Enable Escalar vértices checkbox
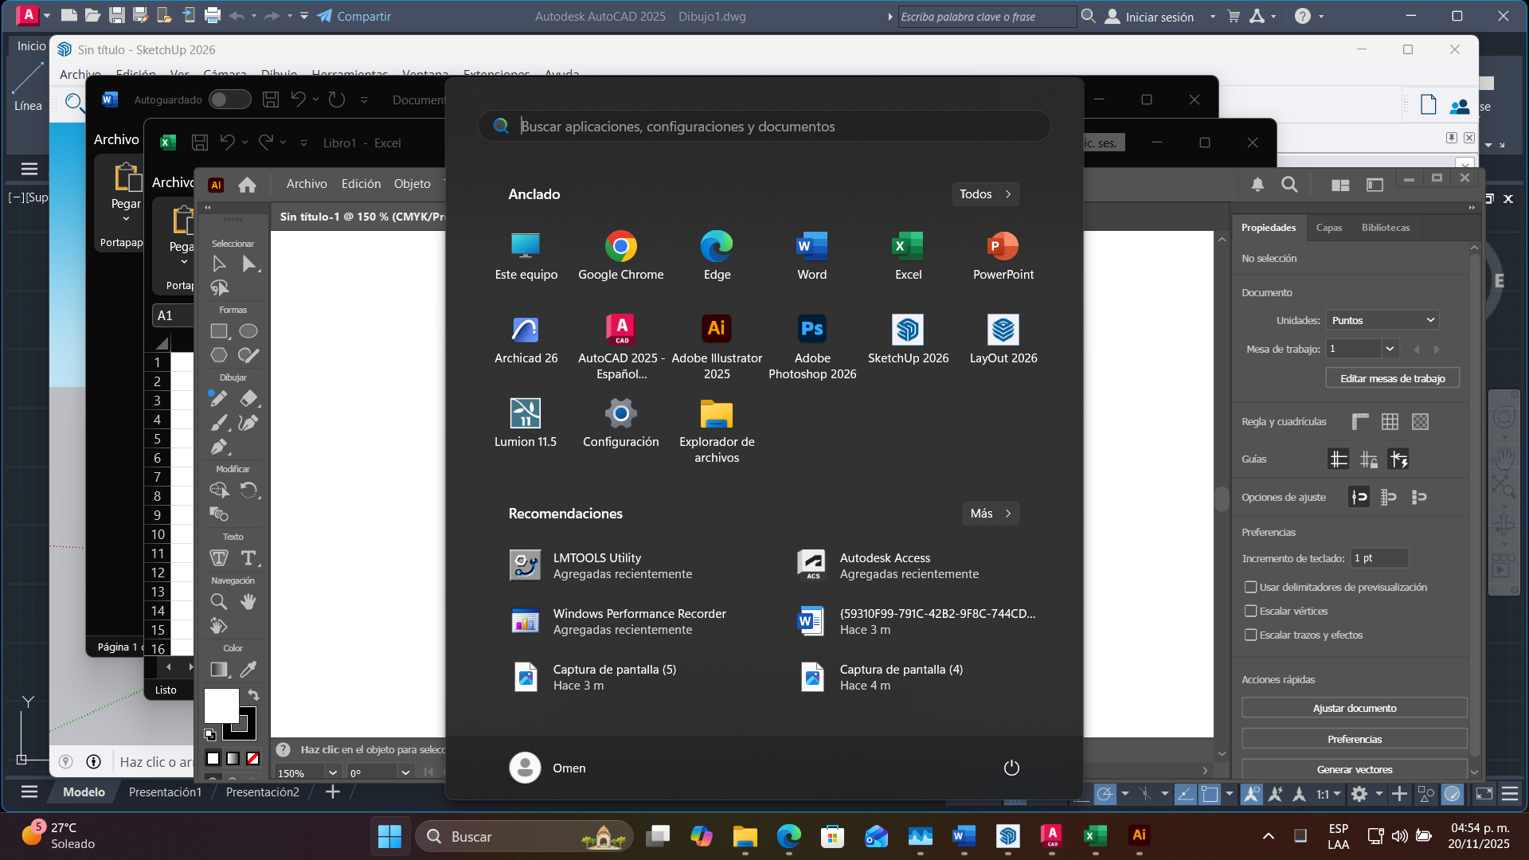Viewport: 1529px width, 860px height. pyautogui.click(x=1251, y=612)
